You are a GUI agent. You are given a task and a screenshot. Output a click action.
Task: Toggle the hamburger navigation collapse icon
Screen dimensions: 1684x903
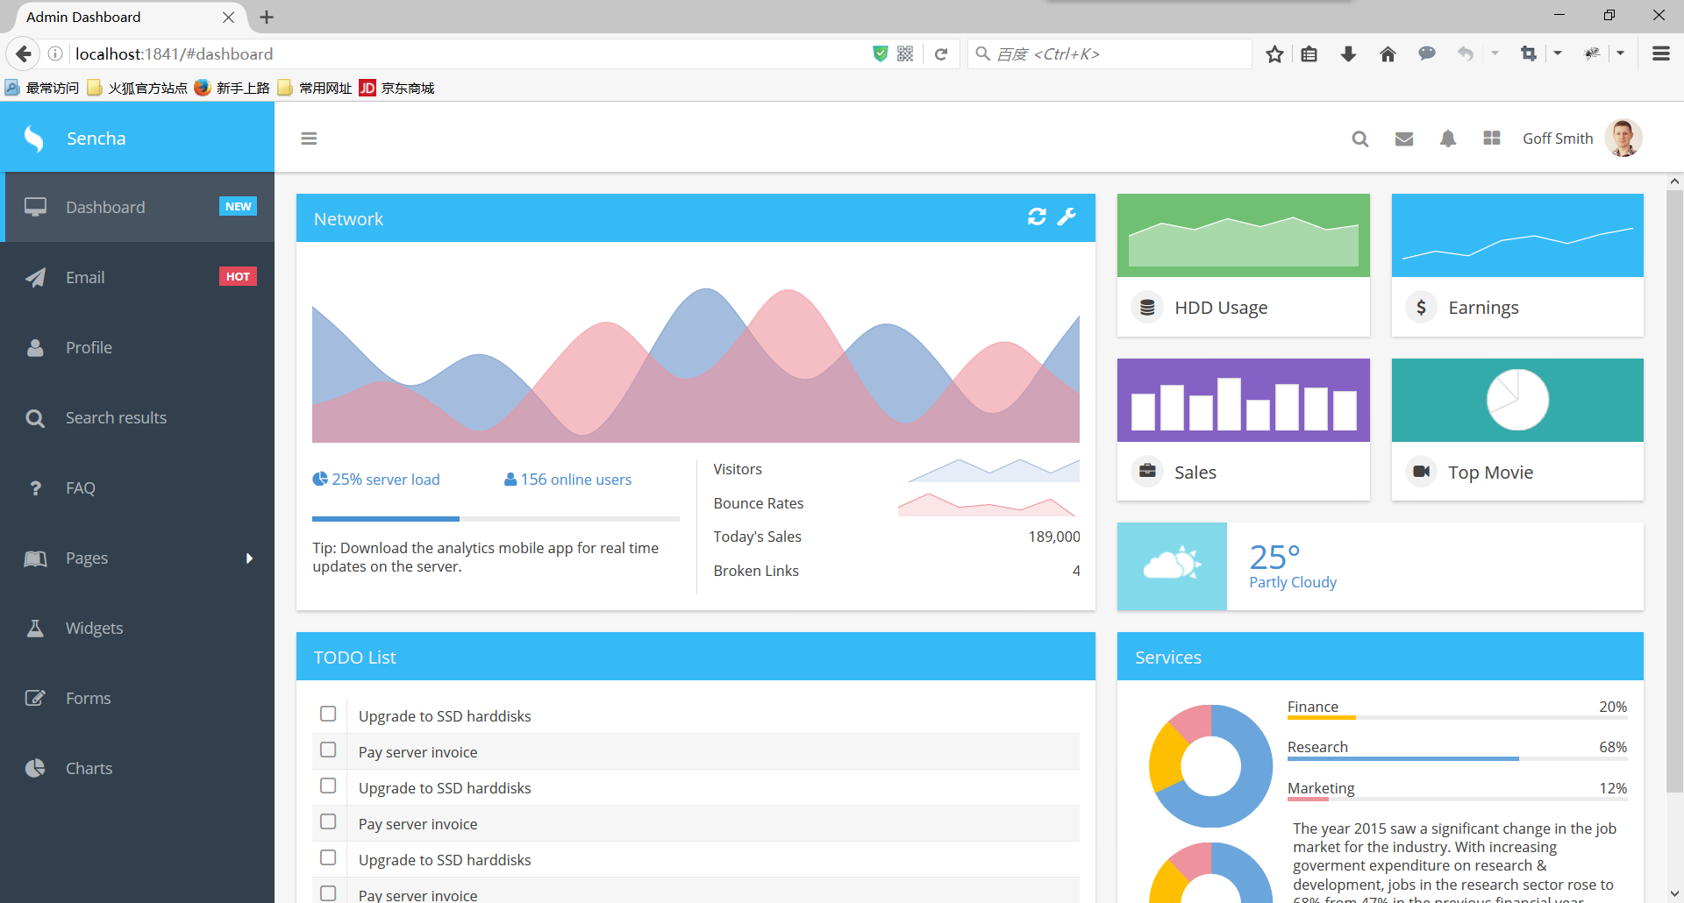point(309,139)
